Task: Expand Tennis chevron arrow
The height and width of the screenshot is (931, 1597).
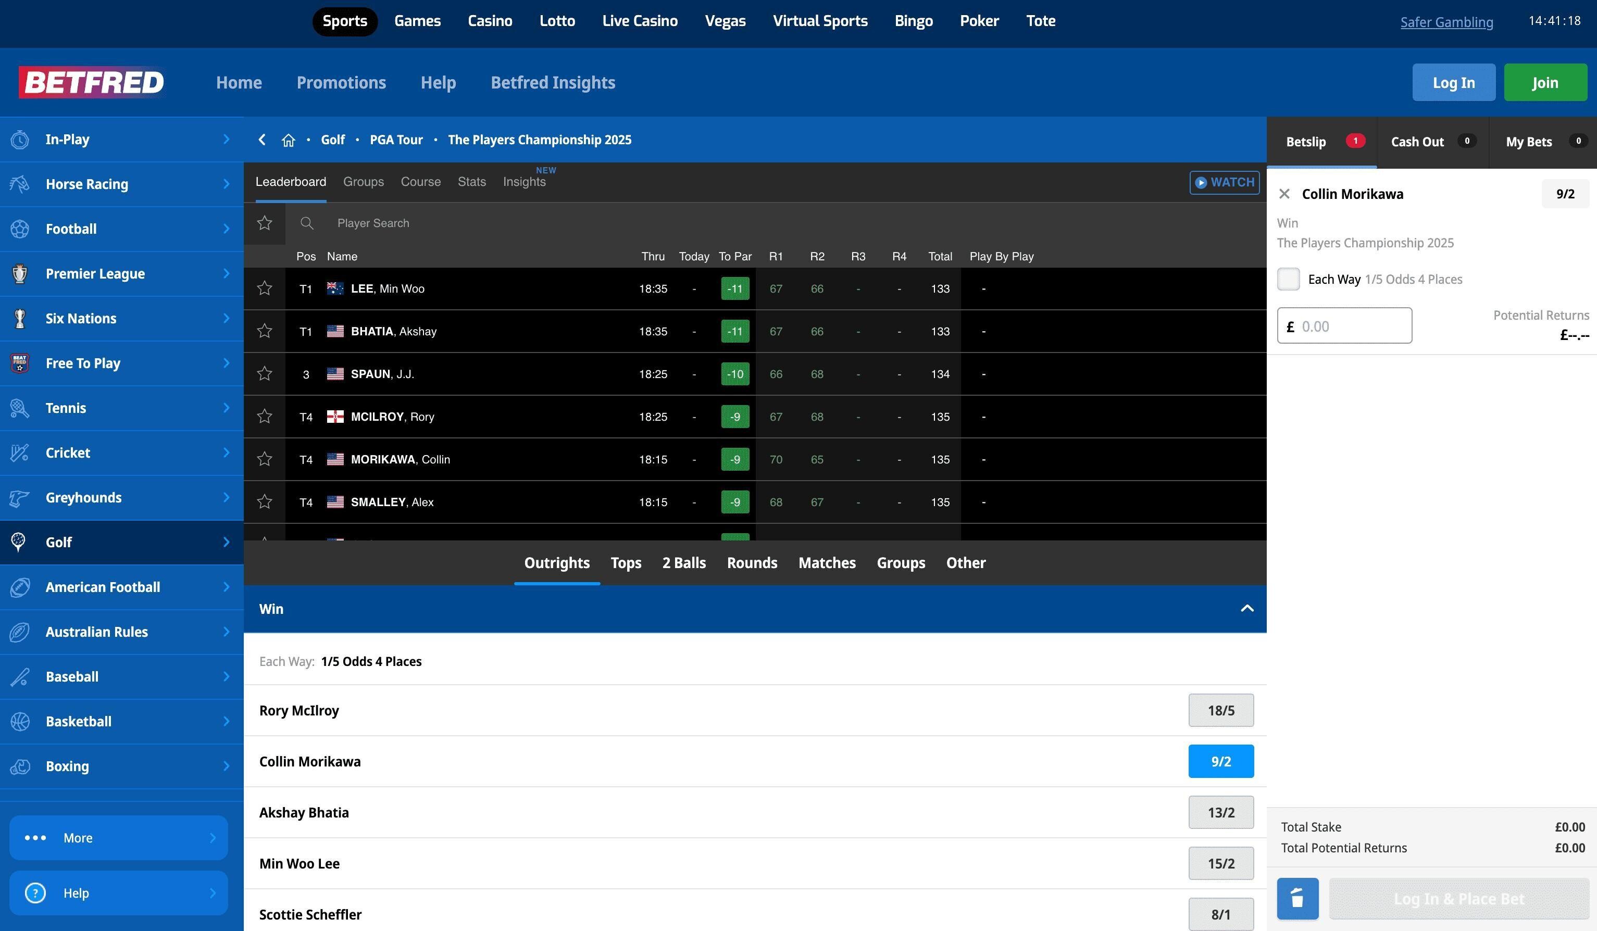Action: [x=226, y=408]
